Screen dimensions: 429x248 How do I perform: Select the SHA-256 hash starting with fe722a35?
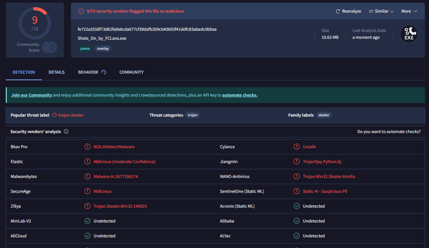click(x=147, y=29)
